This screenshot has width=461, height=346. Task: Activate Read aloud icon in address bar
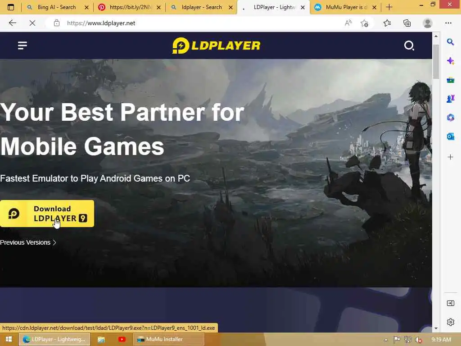tap(348, 23)
